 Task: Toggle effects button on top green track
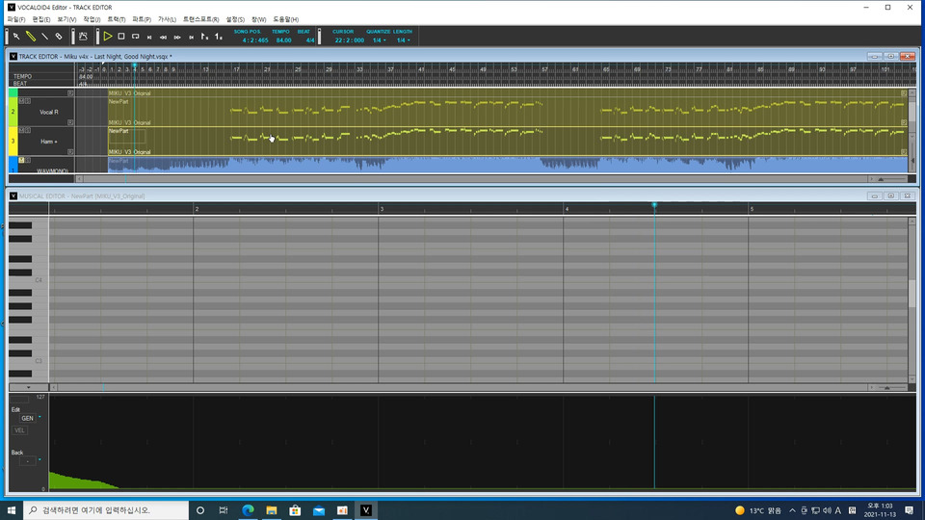pyautogui.click(x=70, y=93)
